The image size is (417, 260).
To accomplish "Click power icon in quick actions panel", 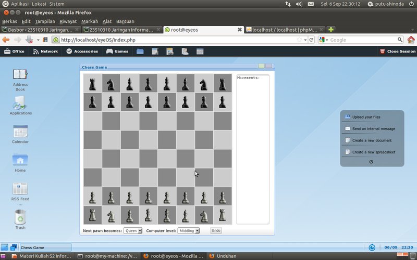I will click(x=371, y=162).
